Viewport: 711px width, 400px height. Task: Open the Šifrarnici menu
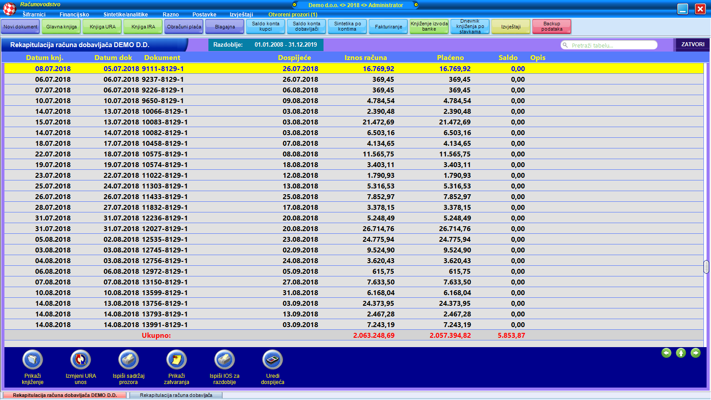click(34, 15)
